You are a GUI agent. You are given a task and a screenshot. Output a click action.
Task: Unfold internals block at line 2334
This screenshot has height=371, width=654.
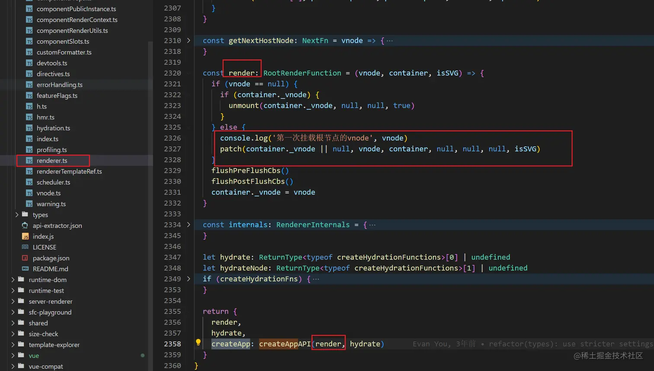click(x=189, y=224)
